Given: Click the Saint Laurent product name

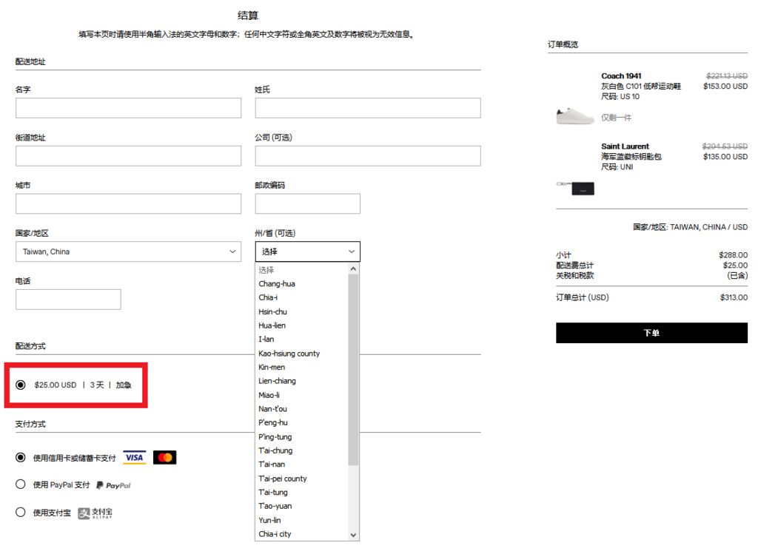Looking at the screenshot, I should click(x=625, y=146).
